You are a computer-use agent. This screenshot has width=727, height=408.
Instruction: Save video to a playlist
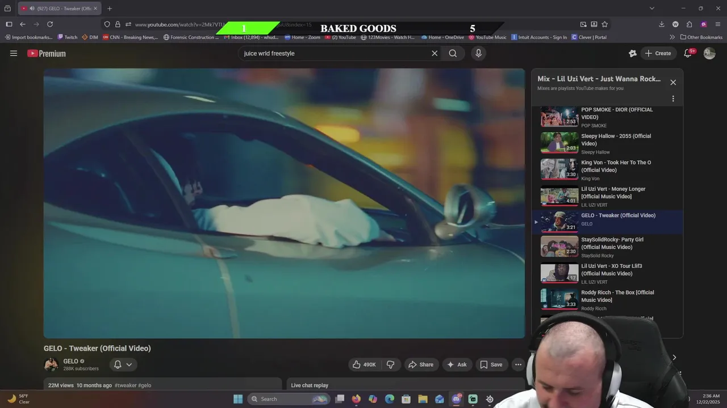491,364
